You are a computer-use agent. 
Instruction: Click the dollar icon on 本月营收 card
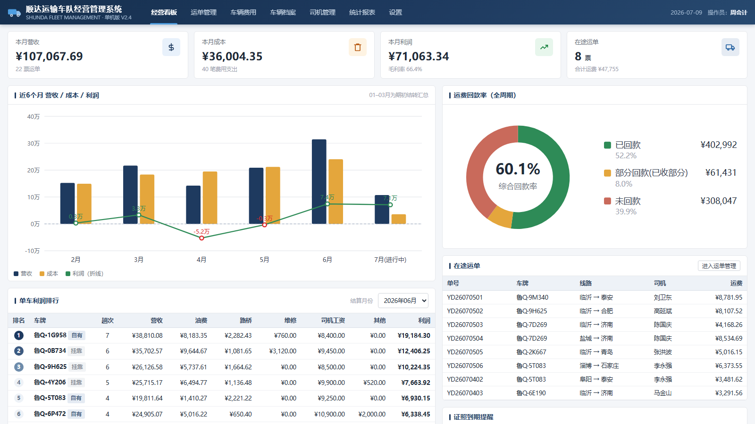click(x=171, y=47)
